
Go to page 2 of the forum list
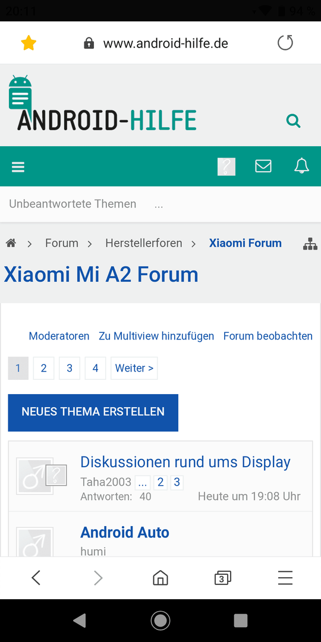[x=44, y=368]
